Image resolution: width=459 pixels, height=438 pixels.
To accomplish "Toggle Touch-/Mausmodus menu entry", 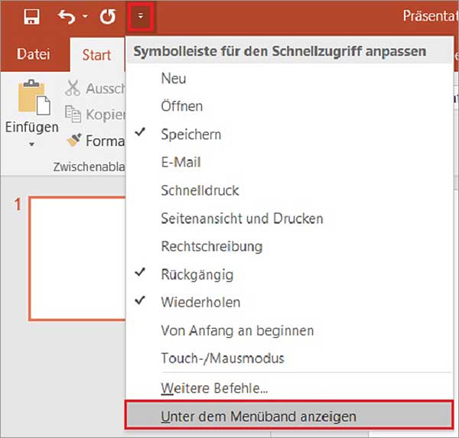I will (289, 359).
